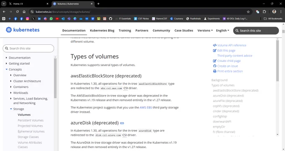Open Ephemeral Volumes in the sidebar
285x151 pixels.
tap(31, 131)
